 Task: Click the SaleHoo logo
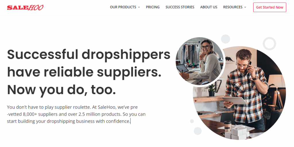click(25, 7)
